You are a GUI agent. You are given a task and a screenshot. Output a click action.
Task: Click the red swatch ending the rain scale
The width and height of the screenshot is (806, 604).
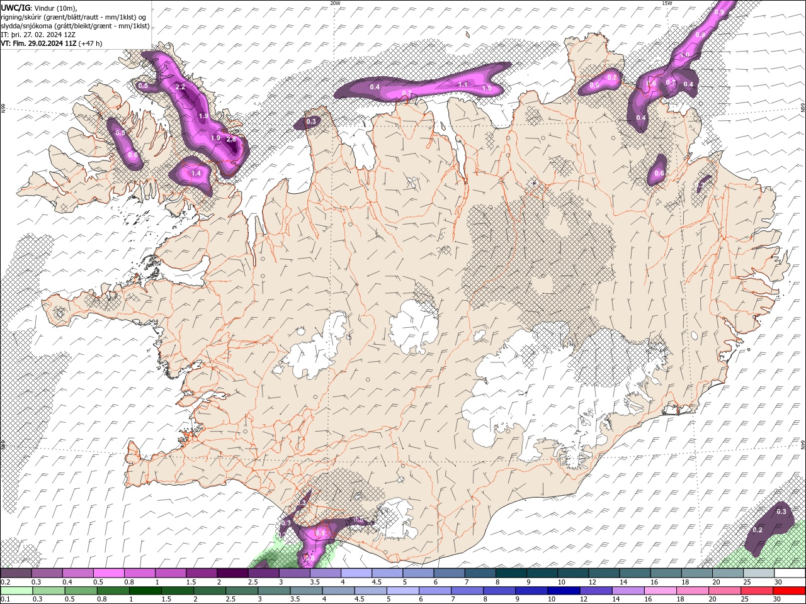789,591
